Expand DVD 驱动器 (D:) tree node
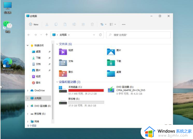 pos(27,106)
